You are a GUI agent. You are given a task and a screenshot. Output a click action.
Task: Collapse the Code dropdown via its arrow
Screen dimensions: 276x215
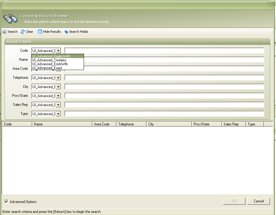click(x=58, y=51)
